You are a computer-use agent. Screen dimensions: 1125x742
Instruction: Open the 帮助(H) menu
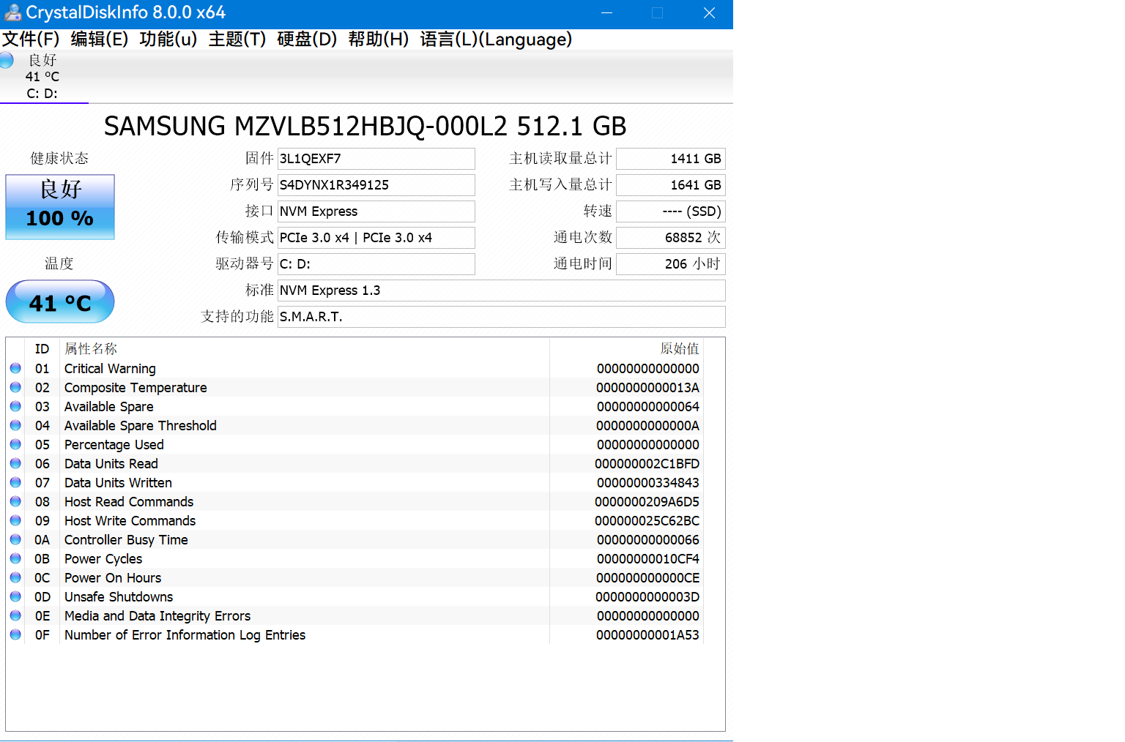[x=379, y=39]
